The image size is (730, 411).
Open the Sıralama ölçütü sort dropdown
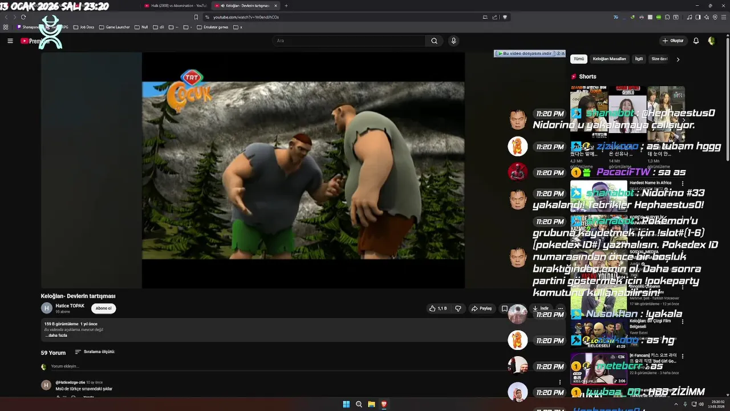pyautogui.click(x=95, y=352)
